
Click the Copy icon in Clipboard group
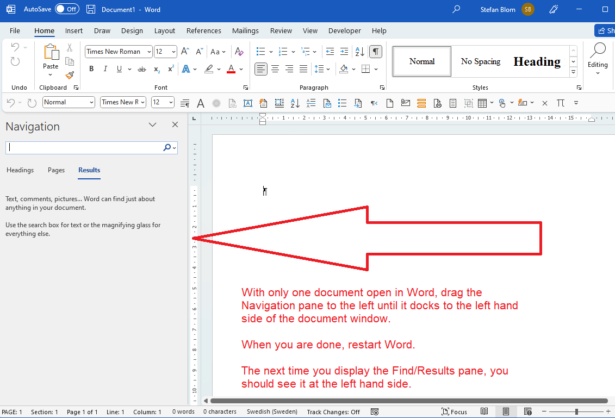coord(70,61)
